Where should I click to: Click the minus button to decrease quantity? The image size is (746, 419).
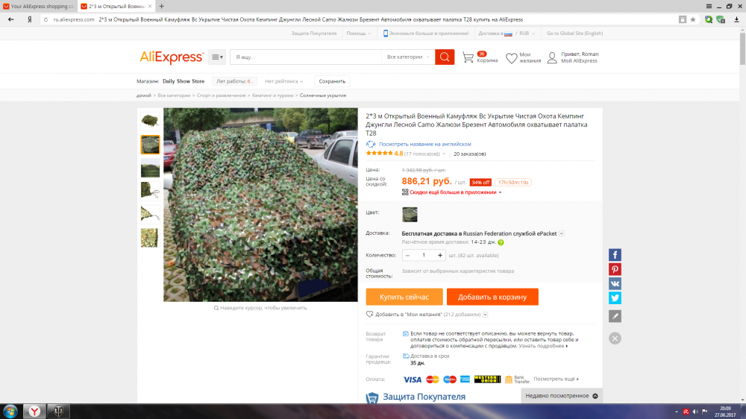coord(407,255)
